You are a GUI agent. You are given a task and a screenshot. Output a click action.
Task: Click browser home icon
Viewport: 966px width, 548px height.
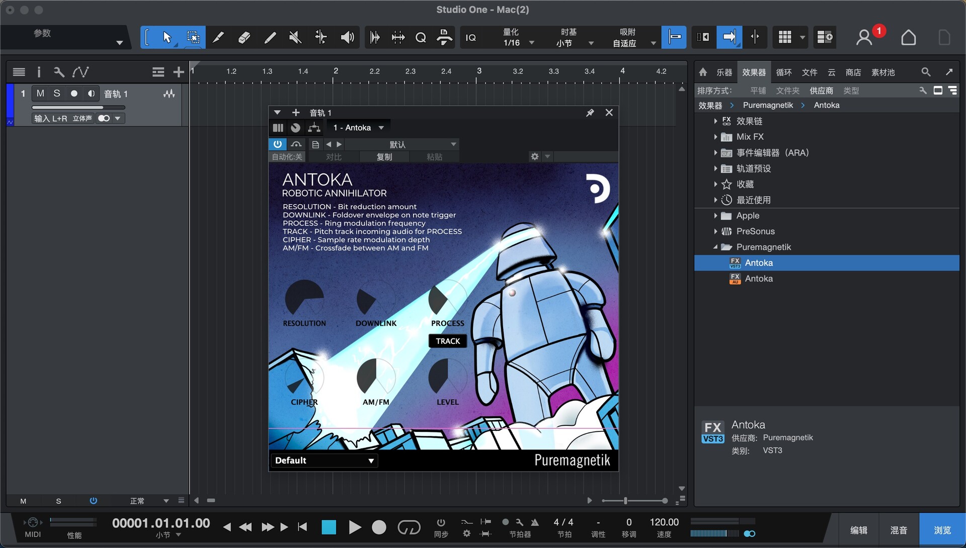click(703, 72)
